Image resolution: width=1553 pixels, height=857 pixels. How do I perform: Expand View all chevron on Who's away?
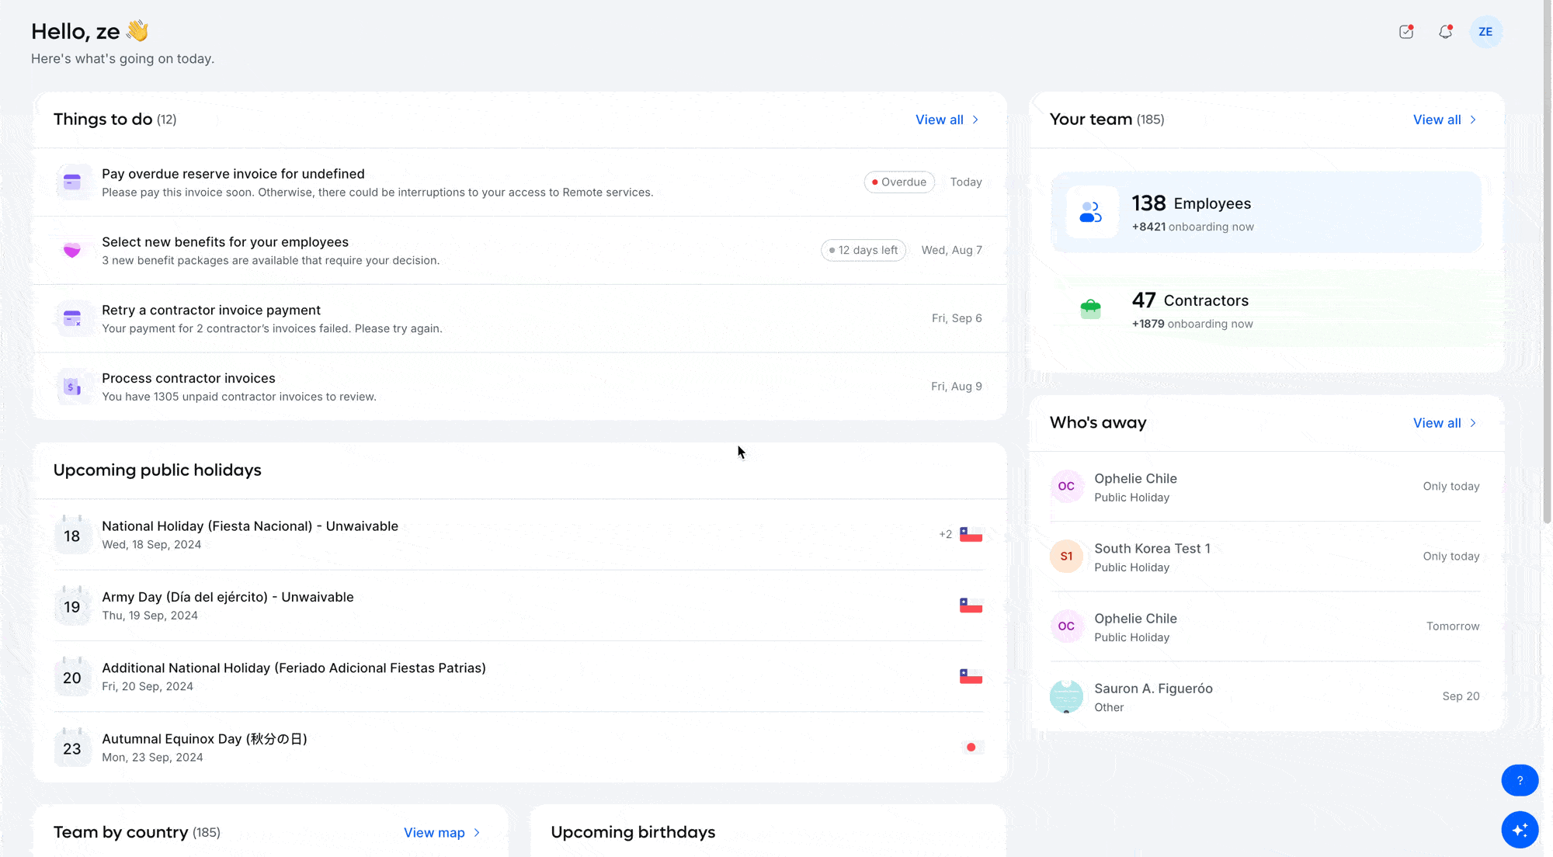[x=1474, y=423]
